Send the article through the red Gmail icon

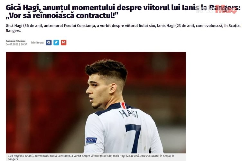[64, 43]
